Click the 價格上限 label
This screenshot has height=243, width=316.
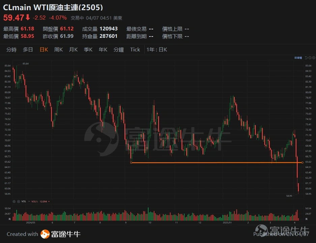[172, 29]
